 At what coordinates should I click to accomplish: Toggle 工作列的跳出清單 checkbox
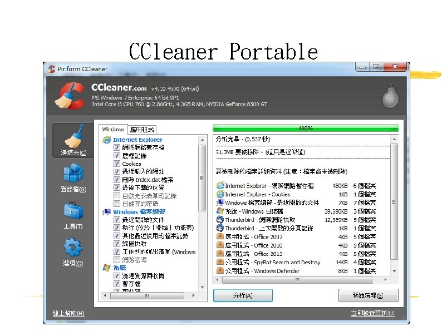(x=117, y=251)
